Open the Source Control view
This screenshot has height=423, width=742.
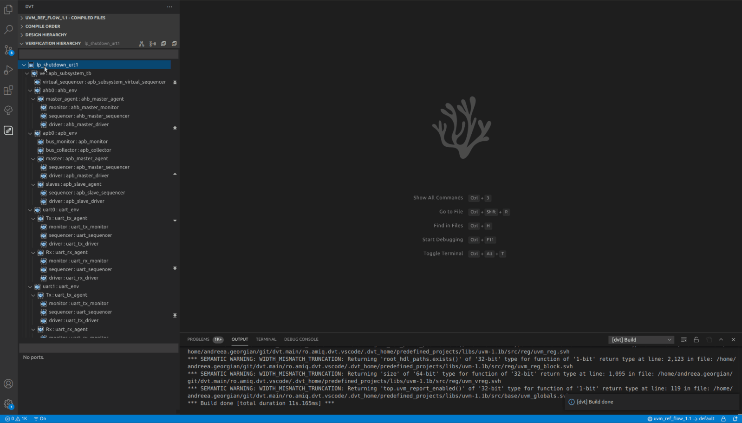[x=8, y=50]
